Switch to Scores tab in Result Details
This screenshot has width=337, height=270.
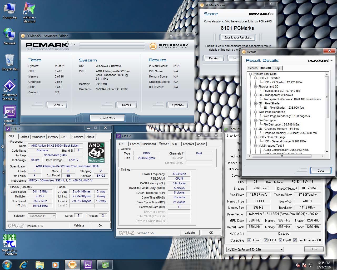click(253, 68)
